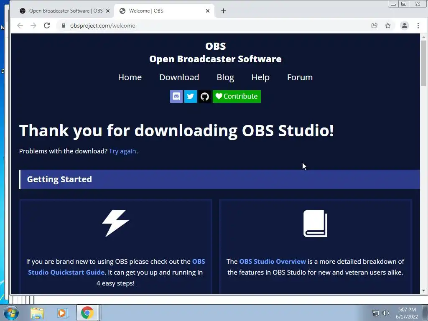
Task: Open the OBS Studio Quickstart Guide link
Action: 117,267
